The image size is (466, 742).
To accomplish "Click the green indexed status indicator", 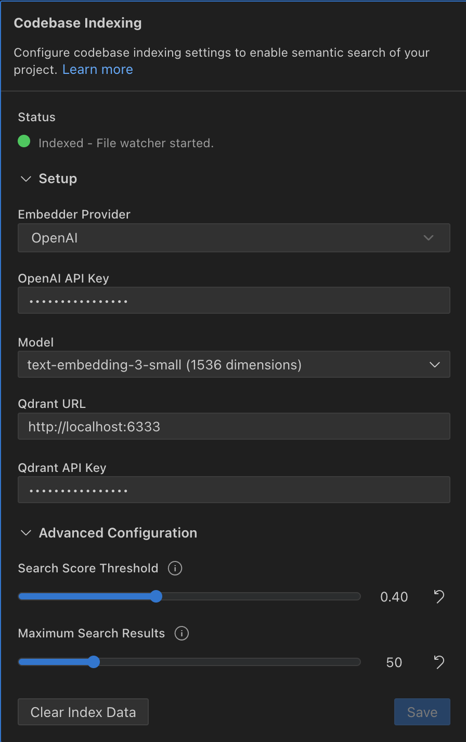I will tap(24, 141).
